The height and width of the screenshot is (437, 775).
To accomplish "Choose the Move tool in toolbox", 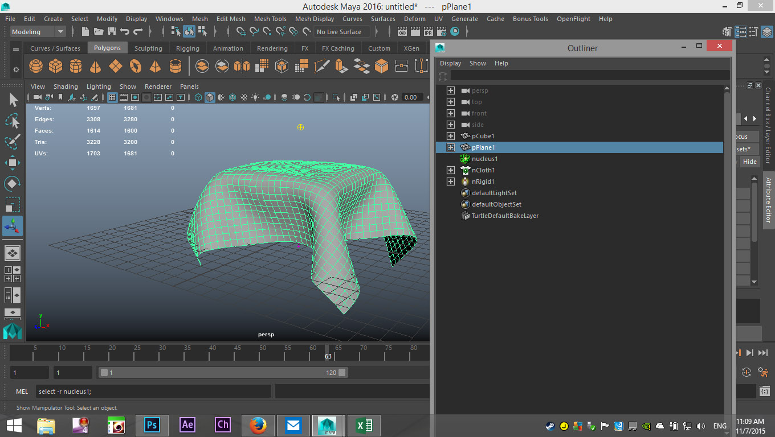I will (x=13, y=163).
